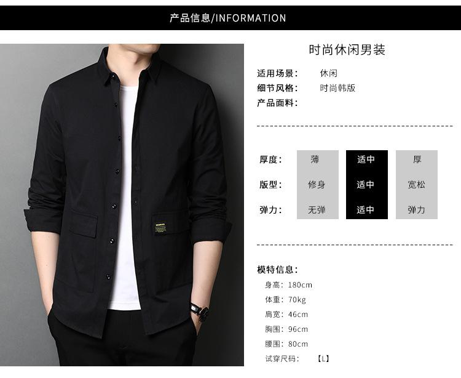The width and height of the screenshot is (461, 378).
Task: Click the 身高：180cm model info line
Action: tap(288, 285)
